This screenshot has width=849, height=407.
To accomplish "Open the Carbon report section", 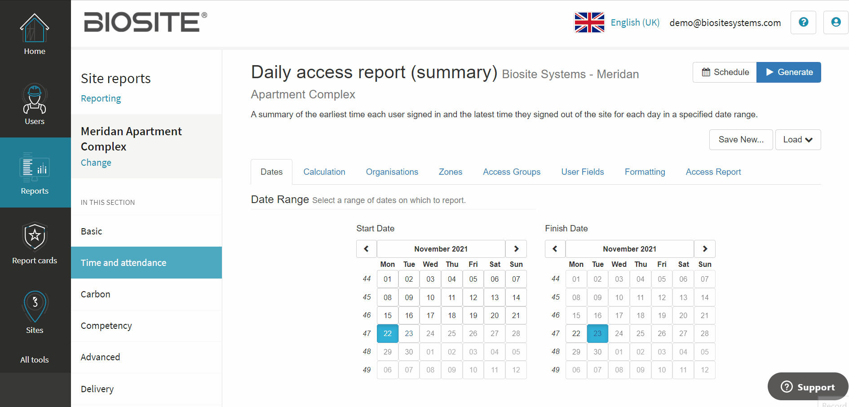I will point(95,294).
